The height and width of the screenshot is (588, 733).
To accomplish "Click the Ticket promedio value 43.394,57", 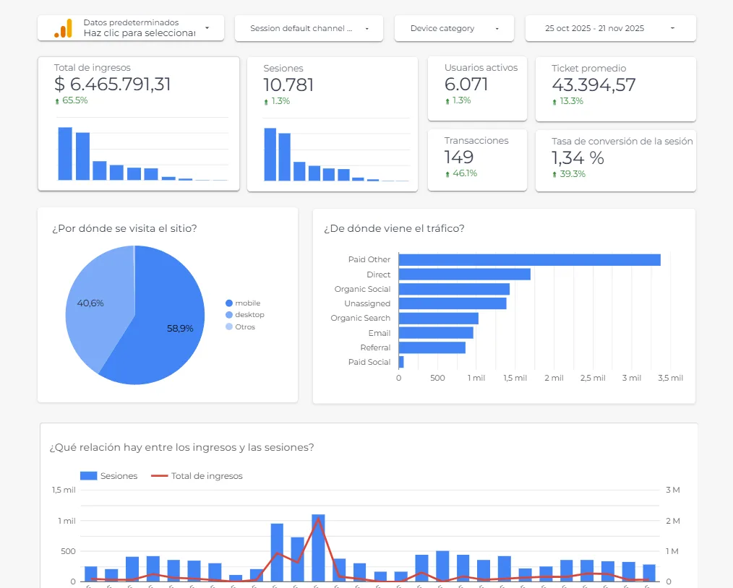I will click(x=593, y=85).
